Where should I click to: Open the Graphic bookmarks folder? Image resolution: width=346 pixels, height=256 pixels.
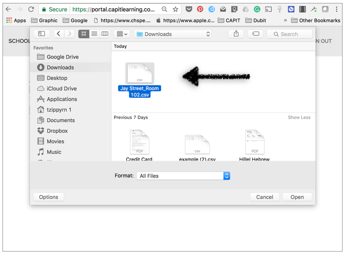(x=44, y=21)
